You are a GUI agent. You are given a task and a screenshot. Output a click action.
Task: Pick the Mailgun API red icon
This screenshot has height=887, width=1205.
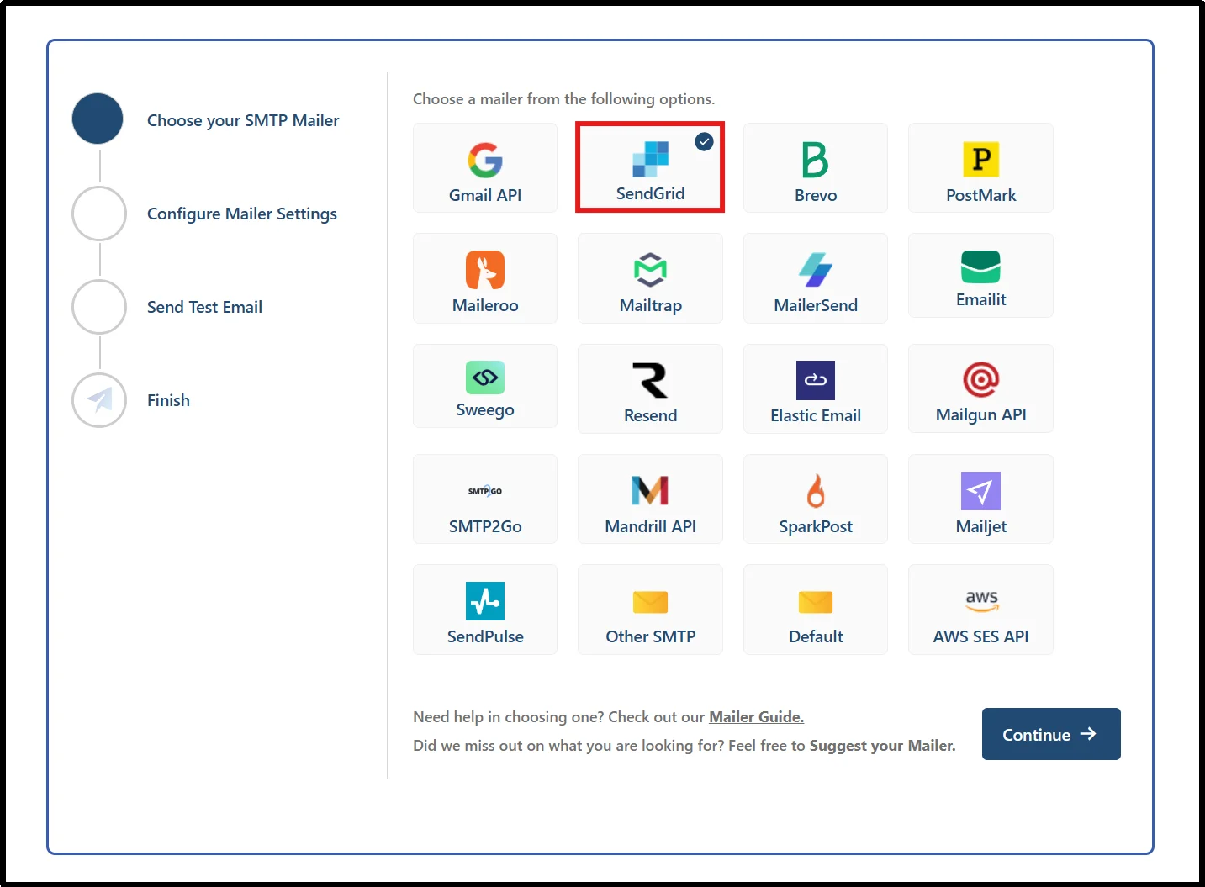980,379
